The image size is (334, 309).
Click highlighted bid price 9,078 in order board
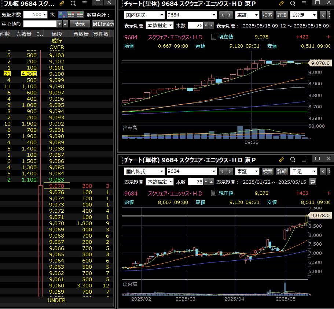[x=57, y=186]
